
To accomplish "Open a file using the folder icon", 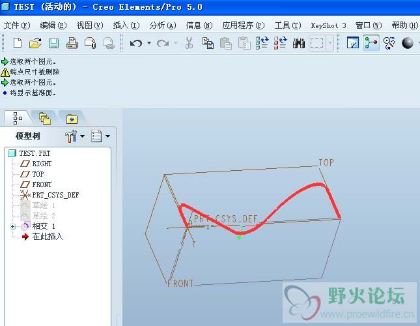I will click(x=35, y=43).
